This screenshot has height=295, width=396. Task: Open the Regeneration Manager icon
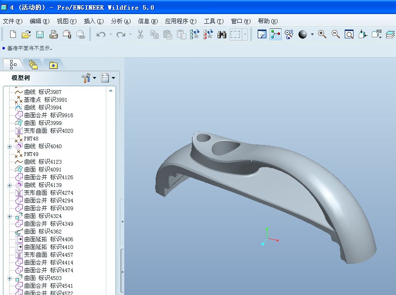(208, 34)
